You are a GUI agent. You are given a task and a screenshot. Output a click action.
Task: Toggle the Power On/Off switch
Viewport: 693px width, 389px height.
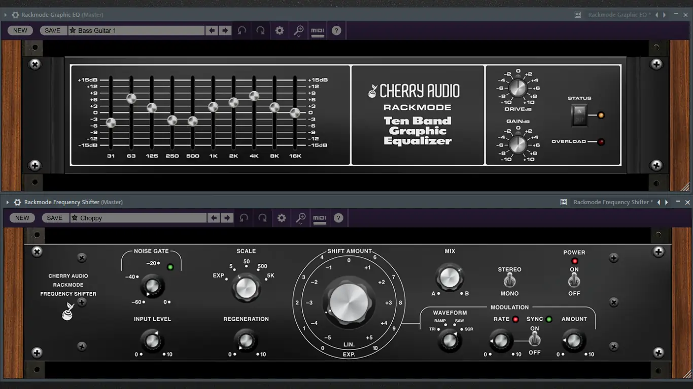pyautogui.click(x=574, y=281)
